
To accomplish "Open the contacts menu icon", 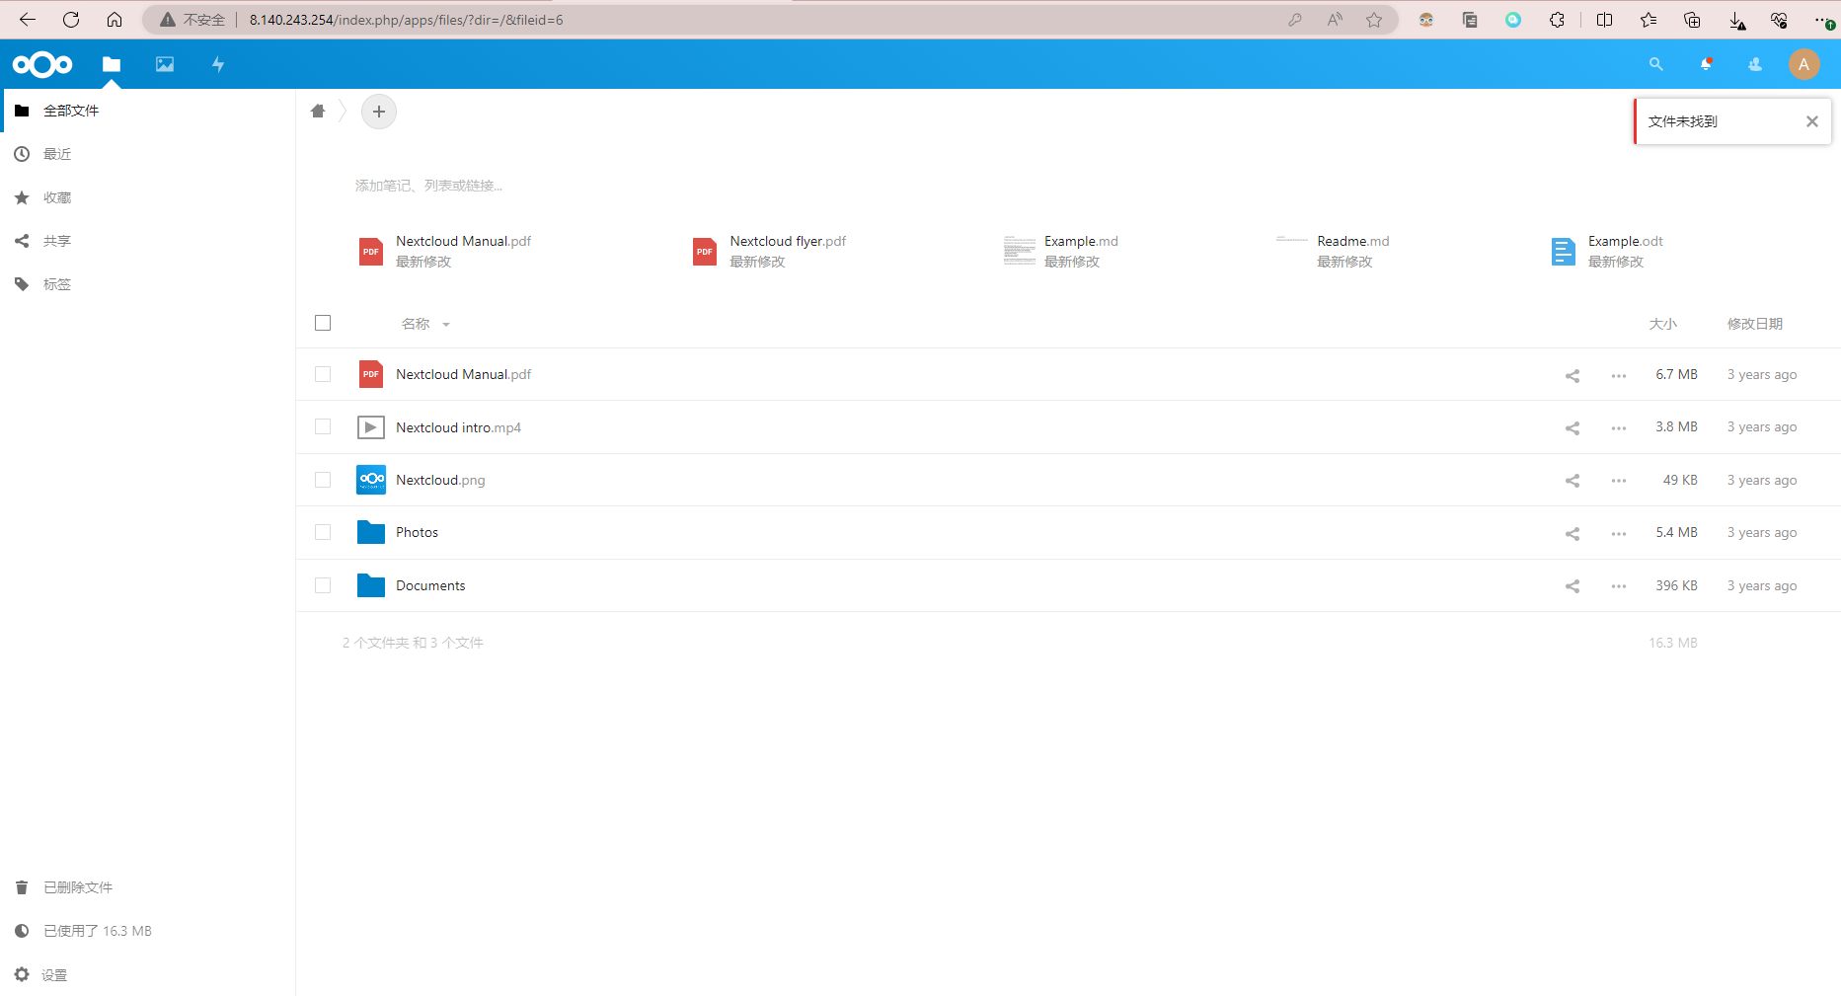I will [1755, 64].
